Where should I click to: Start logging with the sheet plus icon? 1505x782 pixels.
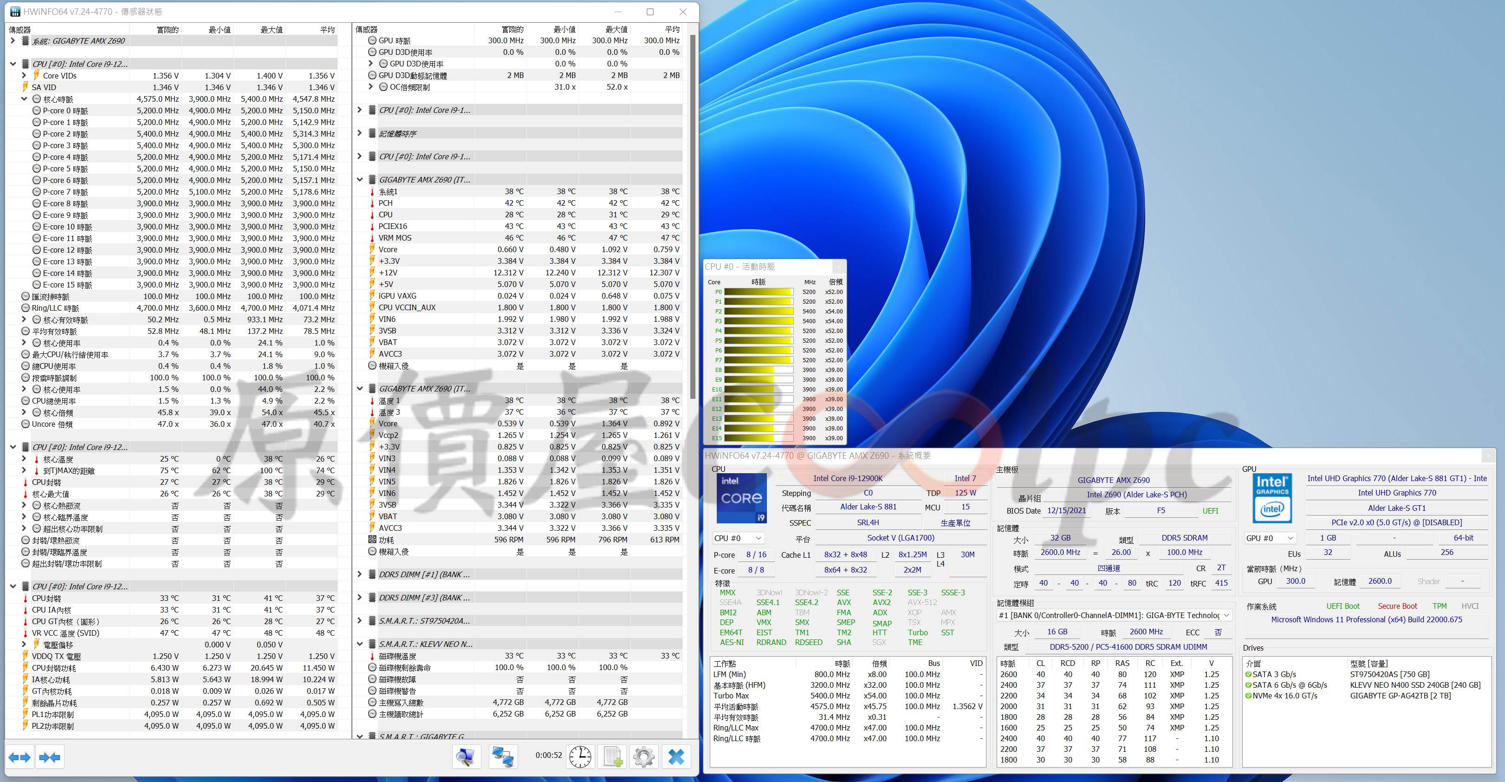point(612,757)
